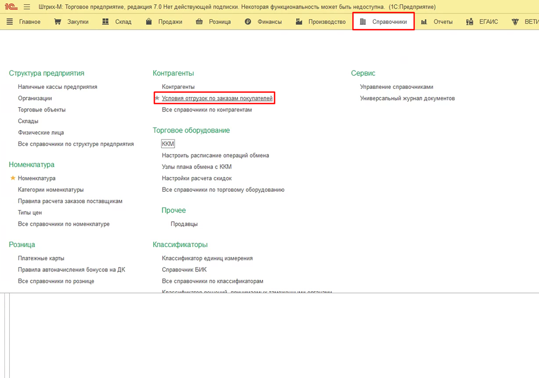Click the basket icon for Розница

click(x=199, y=22)
